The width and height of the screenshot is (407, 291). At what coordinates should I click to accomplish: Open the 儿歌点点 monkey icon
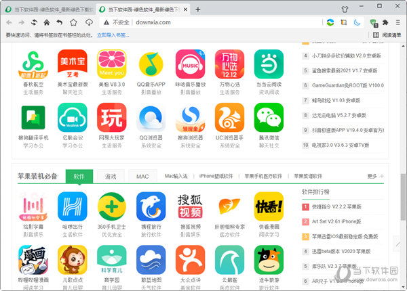(x=73, y=260)
